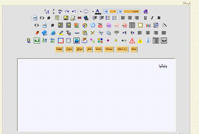Click the سلام quick-insert button

point(134,49)
